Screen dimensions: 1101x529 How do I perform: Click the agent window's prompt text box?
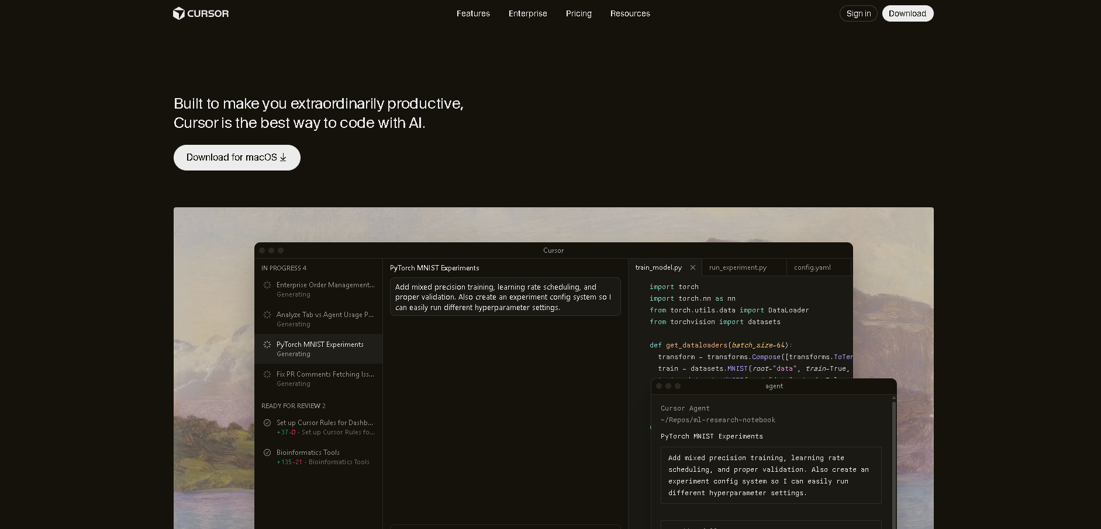point(771,475)
